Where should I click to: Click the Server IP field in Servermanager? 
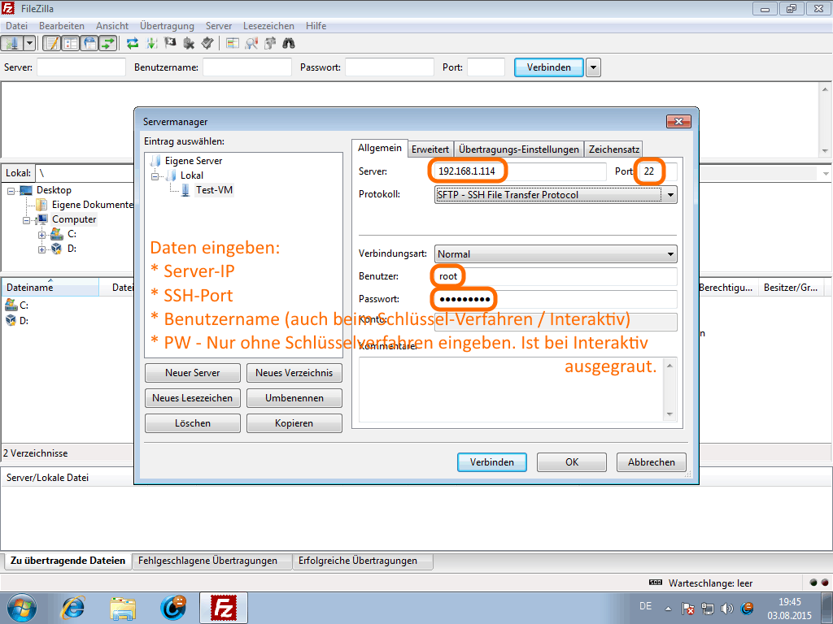point(520,171)
